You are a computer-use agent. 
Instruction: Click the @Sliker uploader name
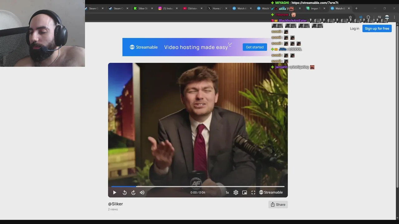115,204
